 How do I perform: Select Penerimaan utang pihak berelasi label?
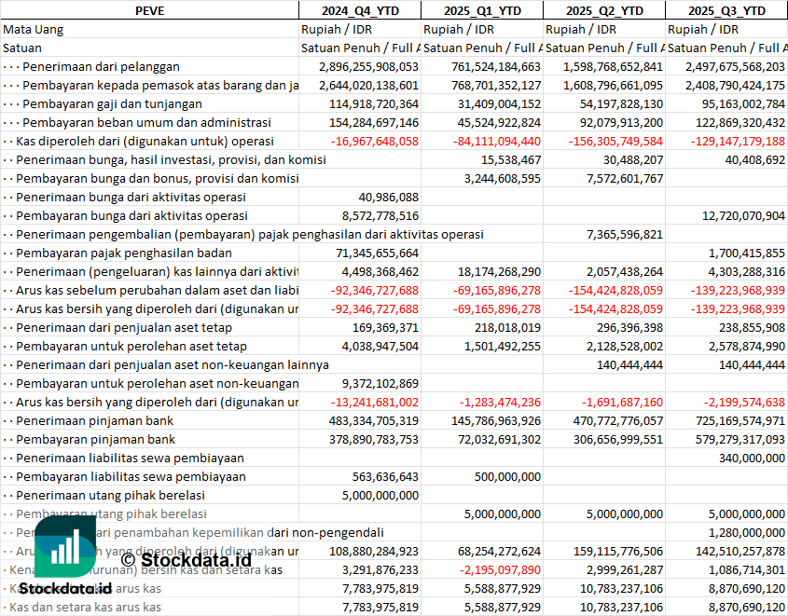click(x=111, y=496)
